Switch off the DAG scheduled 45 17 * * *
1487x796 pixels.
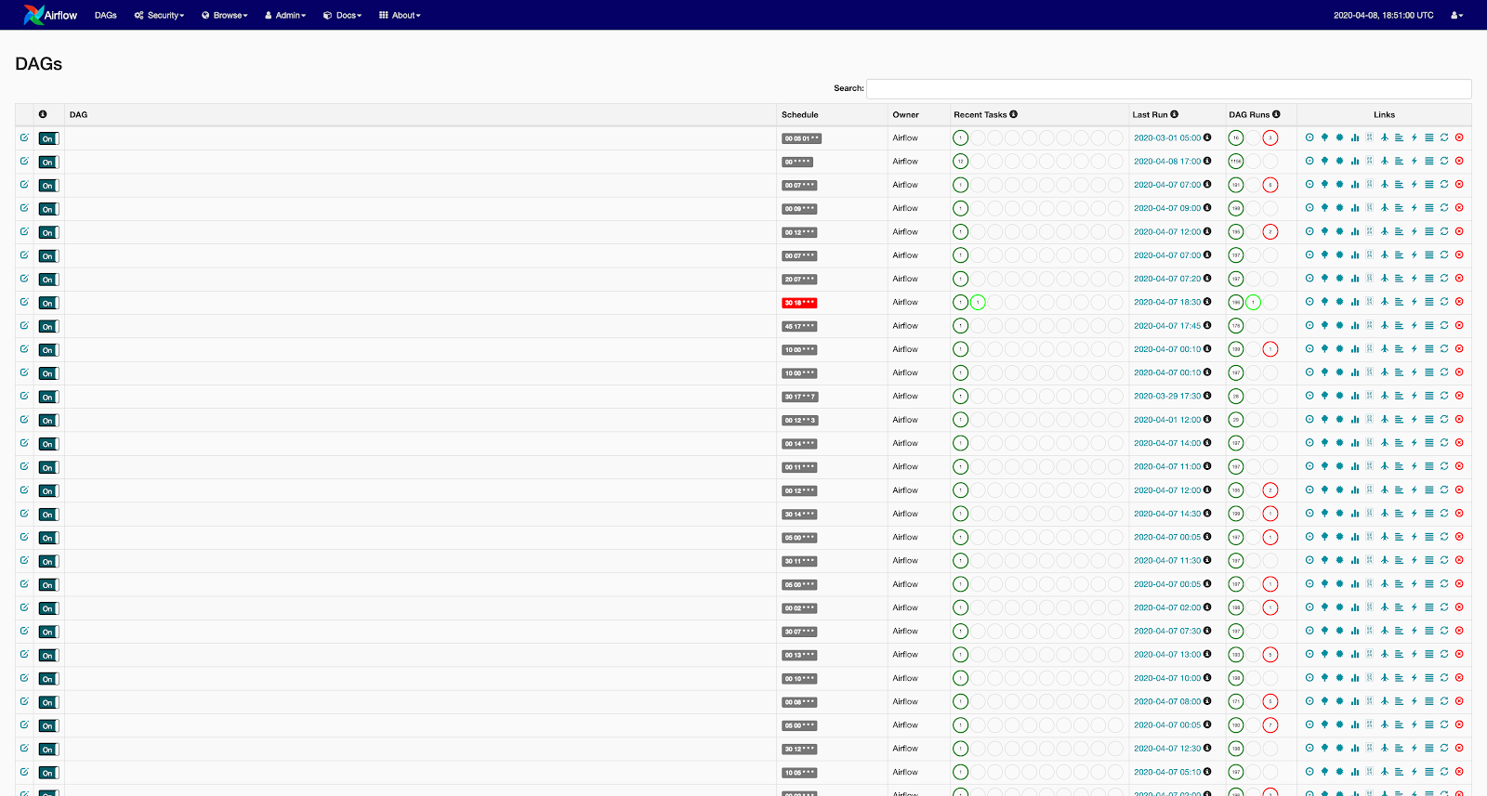pos(48,326)
